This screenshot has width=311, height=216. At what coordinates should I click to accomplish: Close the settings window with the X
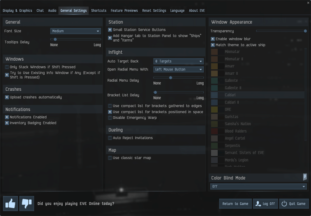(308, 3)
